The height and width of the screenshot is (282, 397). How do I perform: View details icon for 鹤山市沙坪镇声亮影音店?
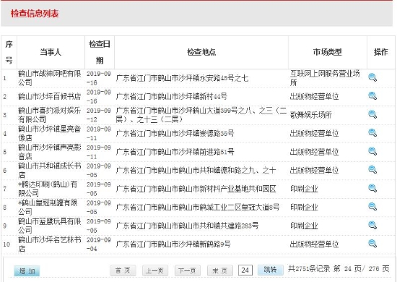[372, 152]
